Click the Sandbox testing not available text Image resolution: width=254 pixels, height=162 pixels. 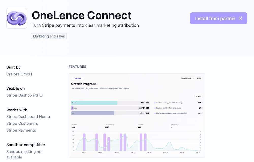click(24, 154)
